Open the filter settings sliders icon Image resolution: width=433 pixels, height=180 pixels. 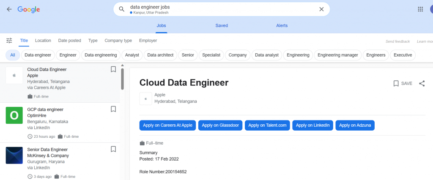pos(9,41)
